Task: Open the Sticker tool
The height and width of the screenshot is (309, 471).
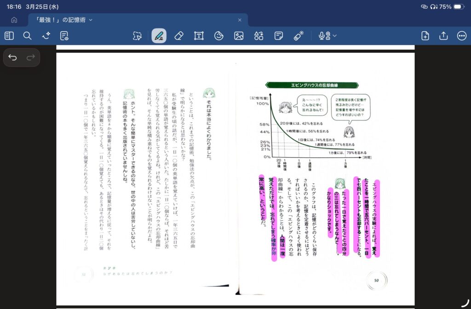Action: (218, 36)
